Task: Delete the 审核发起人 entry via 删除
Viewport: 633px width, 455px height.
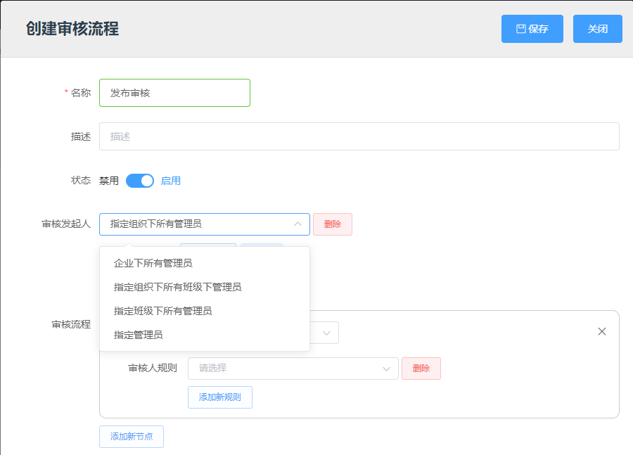Action: tap(332, 224)
